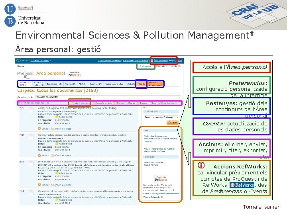This screenshot has width=287, height=215.
Task: Click yellow 'Añadir notas' icon of document 1
Action: pyautogui.click(x=57, y=117)
